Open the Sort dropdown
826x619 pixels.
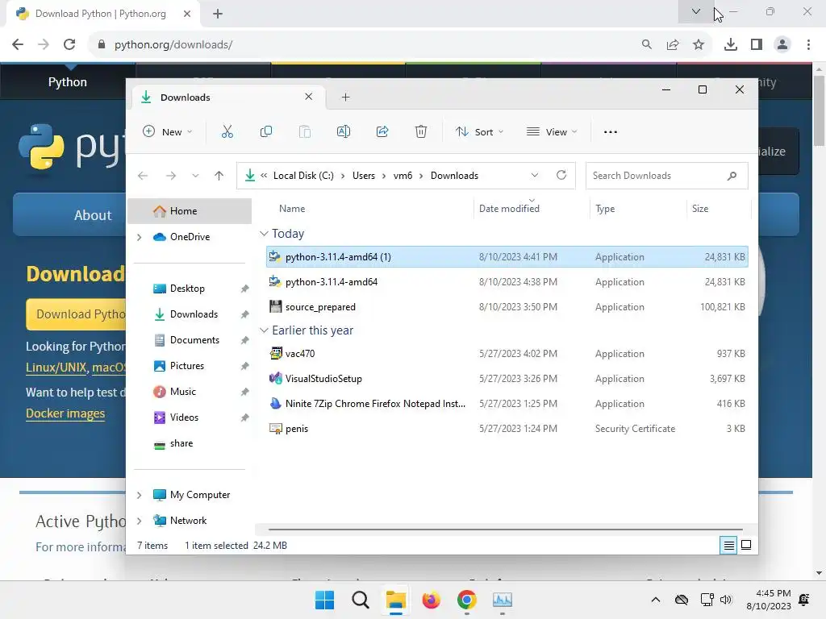click(479, 131)
